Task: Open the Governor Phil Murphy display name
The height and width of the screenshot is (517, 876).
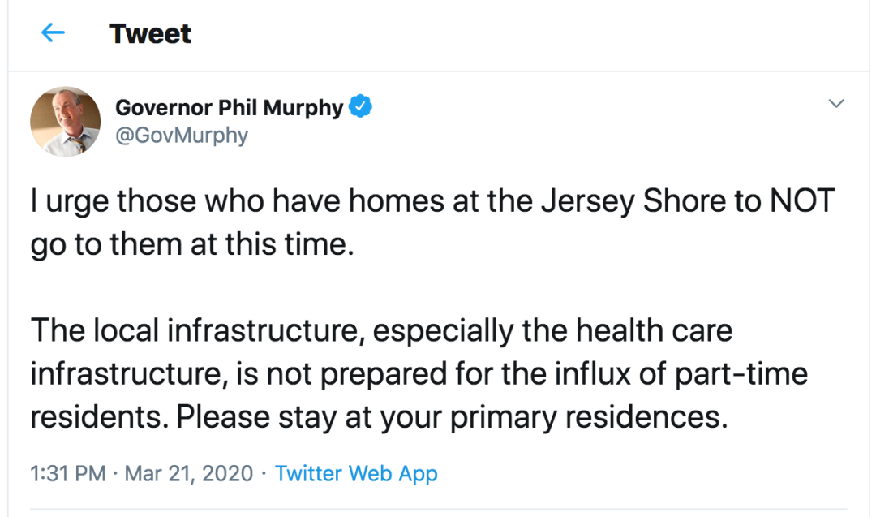Action: click(229, 107)
